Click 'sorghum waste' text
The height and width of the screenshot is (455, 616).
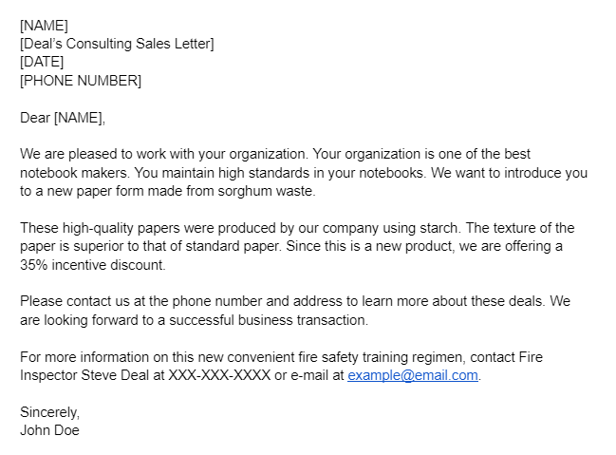point(267,191)
